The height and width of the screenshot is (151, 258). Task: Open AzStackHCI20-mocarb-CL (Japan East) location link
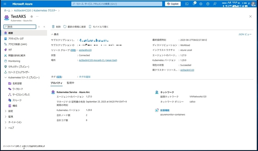[x=98, y=60]
